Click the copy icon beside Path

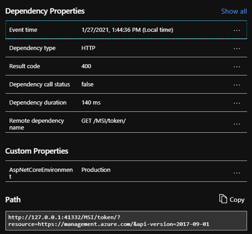pyautogui.click(x=223, y=199)
